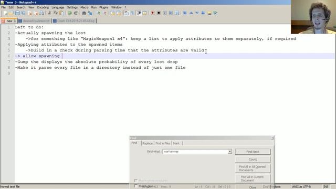Open the Encoding menu
This screenshot has height=189, width=336.
[x=43, y=7]
